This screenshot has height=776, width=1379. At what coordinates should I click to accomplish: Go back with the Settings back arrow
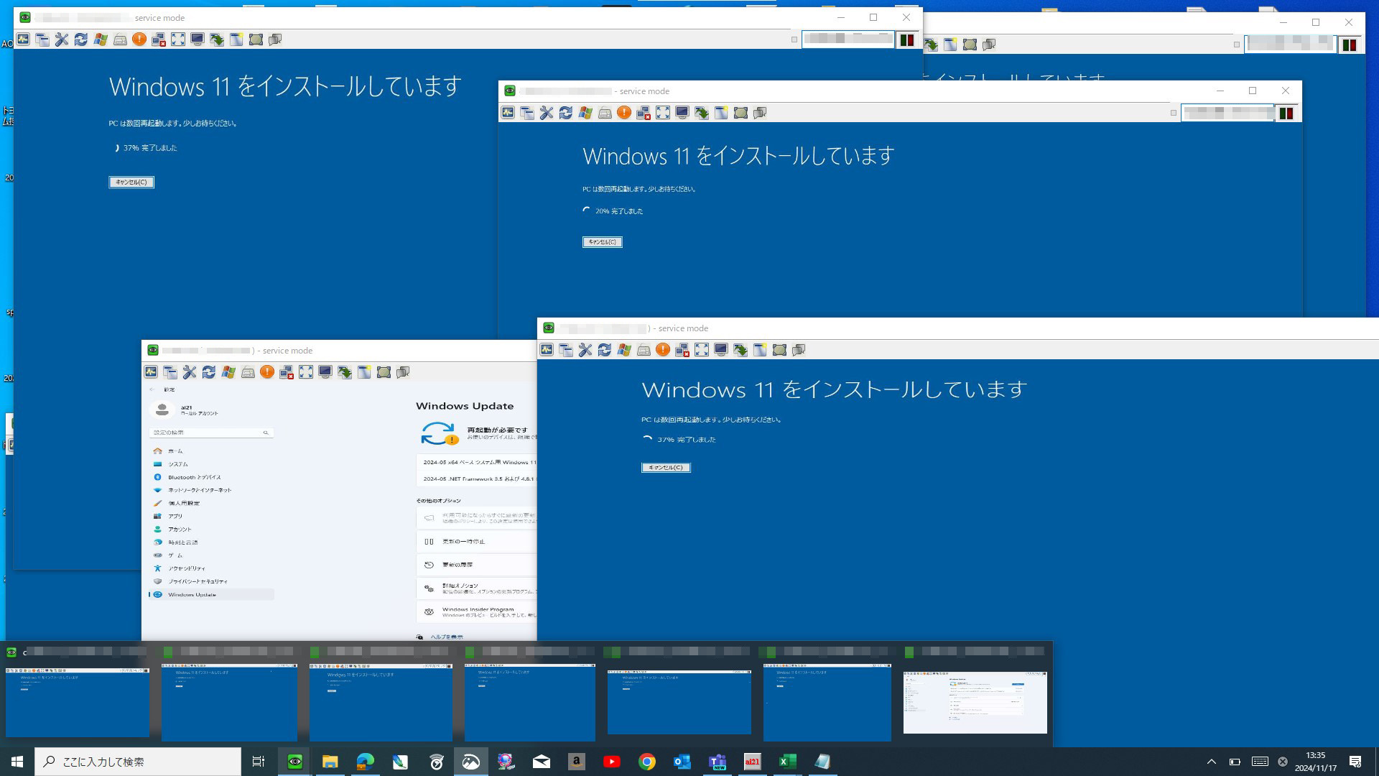click(152, 389)
